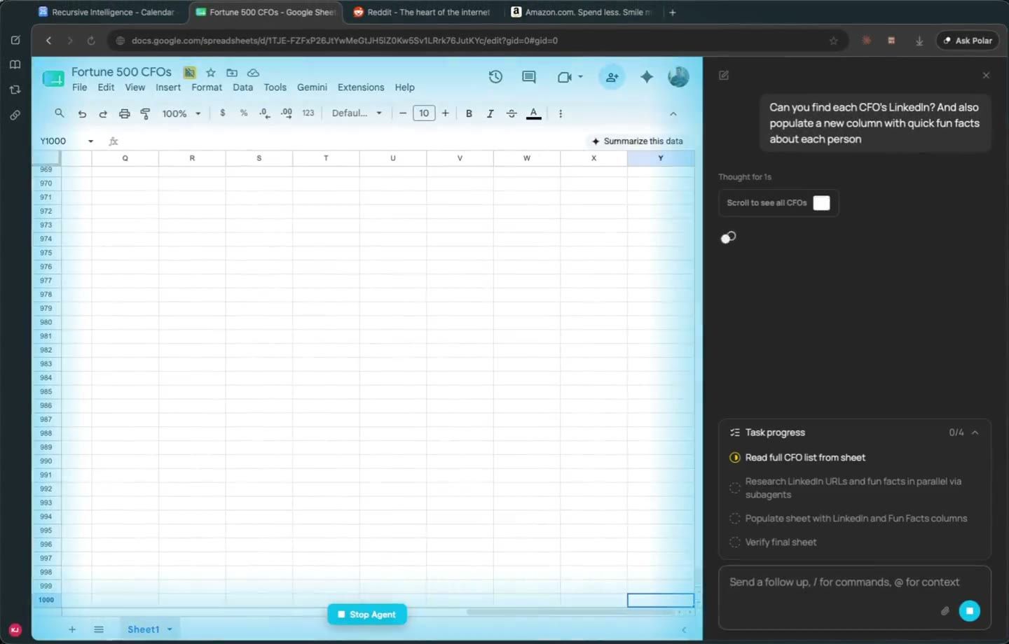
Task: Toggle strikethrough formatting
Action: 512,113
